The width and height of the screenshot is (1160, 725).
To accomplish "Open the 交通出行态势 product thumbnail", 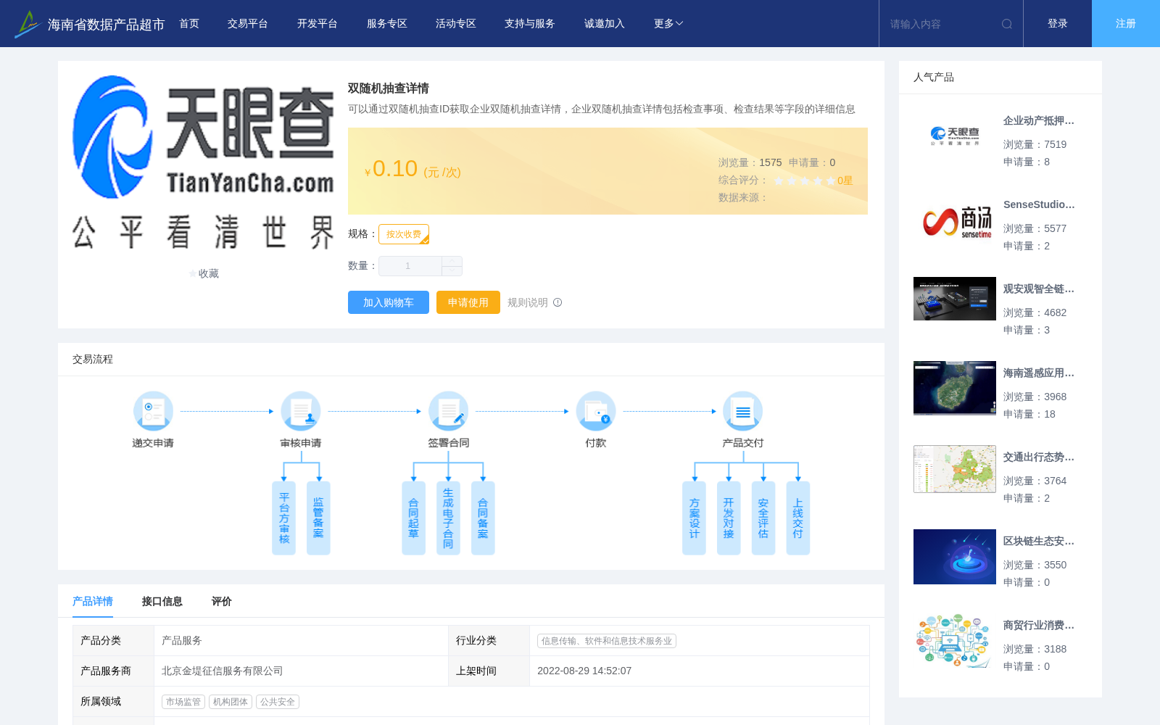I will coord(955,469).
